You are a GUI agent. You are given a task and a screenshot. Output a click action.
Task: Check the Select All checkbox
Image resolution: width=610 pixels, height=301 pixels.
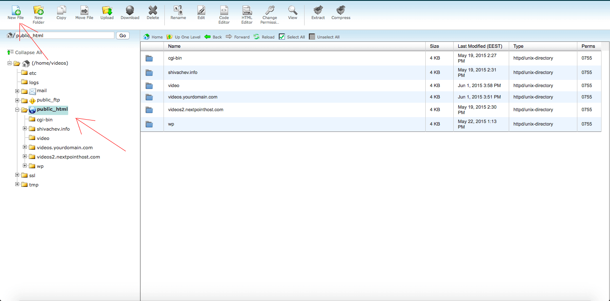pyautogui.click(x=282, y=37)
